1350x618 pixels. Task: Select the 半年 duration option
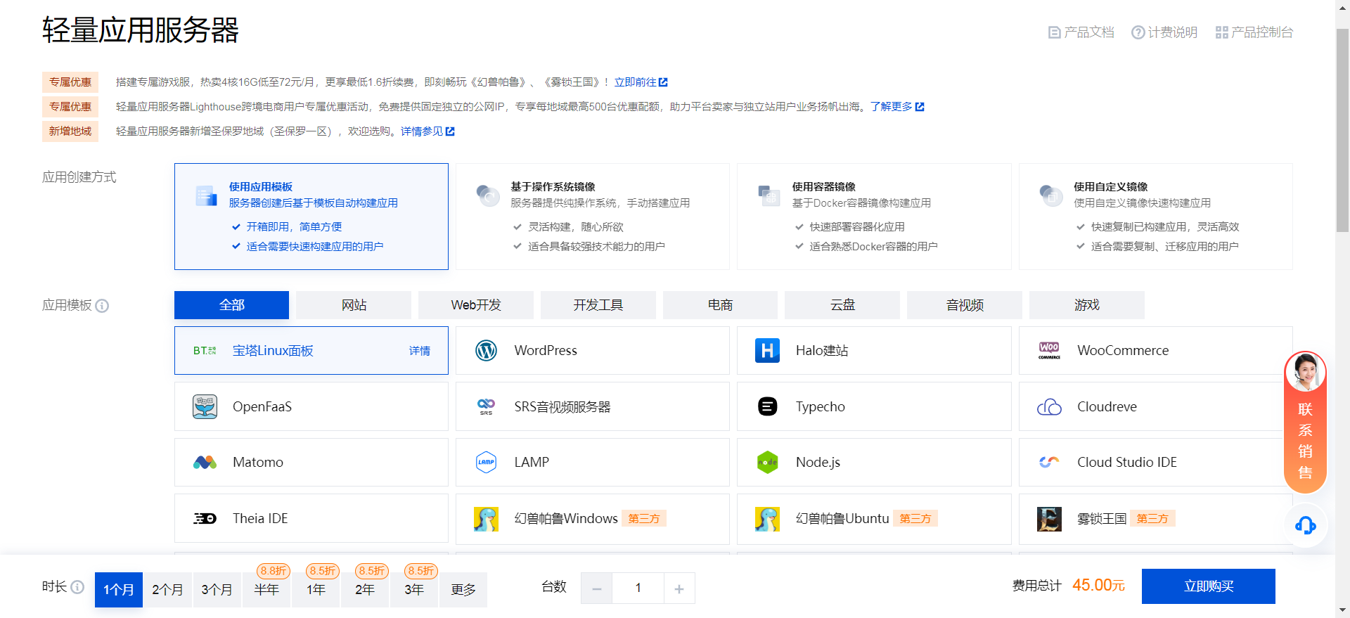[266, 589]
